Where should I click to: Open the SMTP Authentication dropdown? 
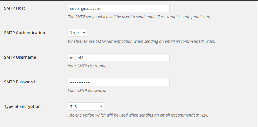tap(77, 33)
